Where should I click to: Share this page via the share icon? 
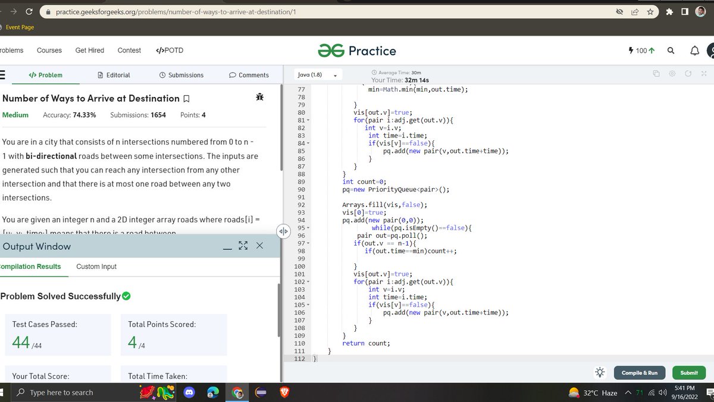coord(635,12)
